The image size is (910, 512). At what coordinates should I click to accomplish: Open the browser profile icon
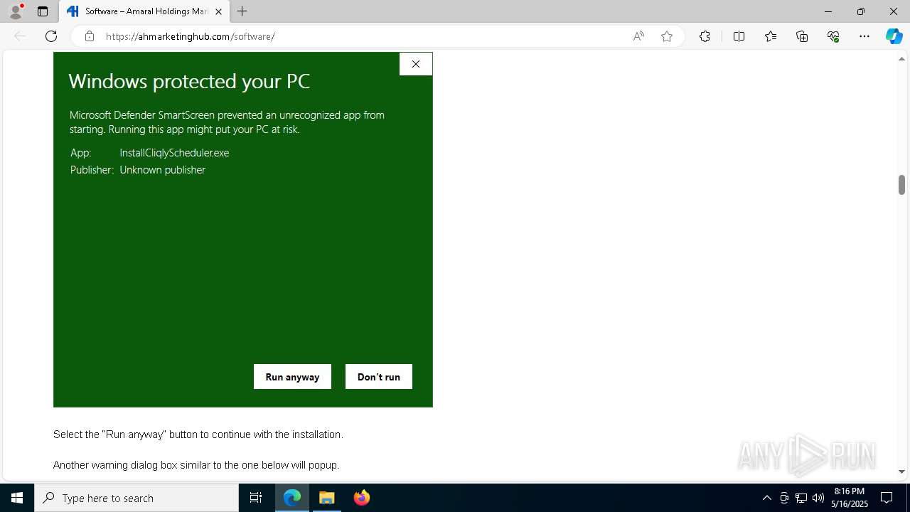16,11
